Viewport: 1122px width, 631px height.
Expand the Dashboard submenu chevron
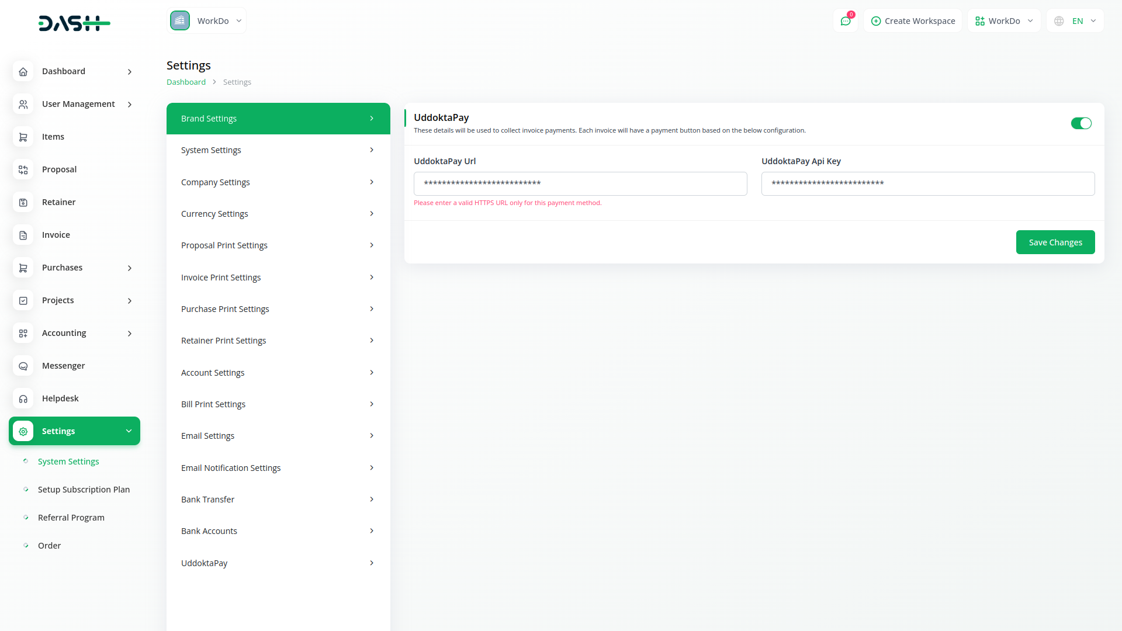click(130, 71)
